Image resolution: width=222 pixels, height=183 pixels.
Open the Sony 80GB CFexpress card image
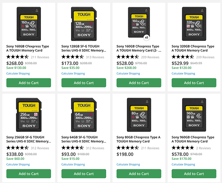coord(139,115)
